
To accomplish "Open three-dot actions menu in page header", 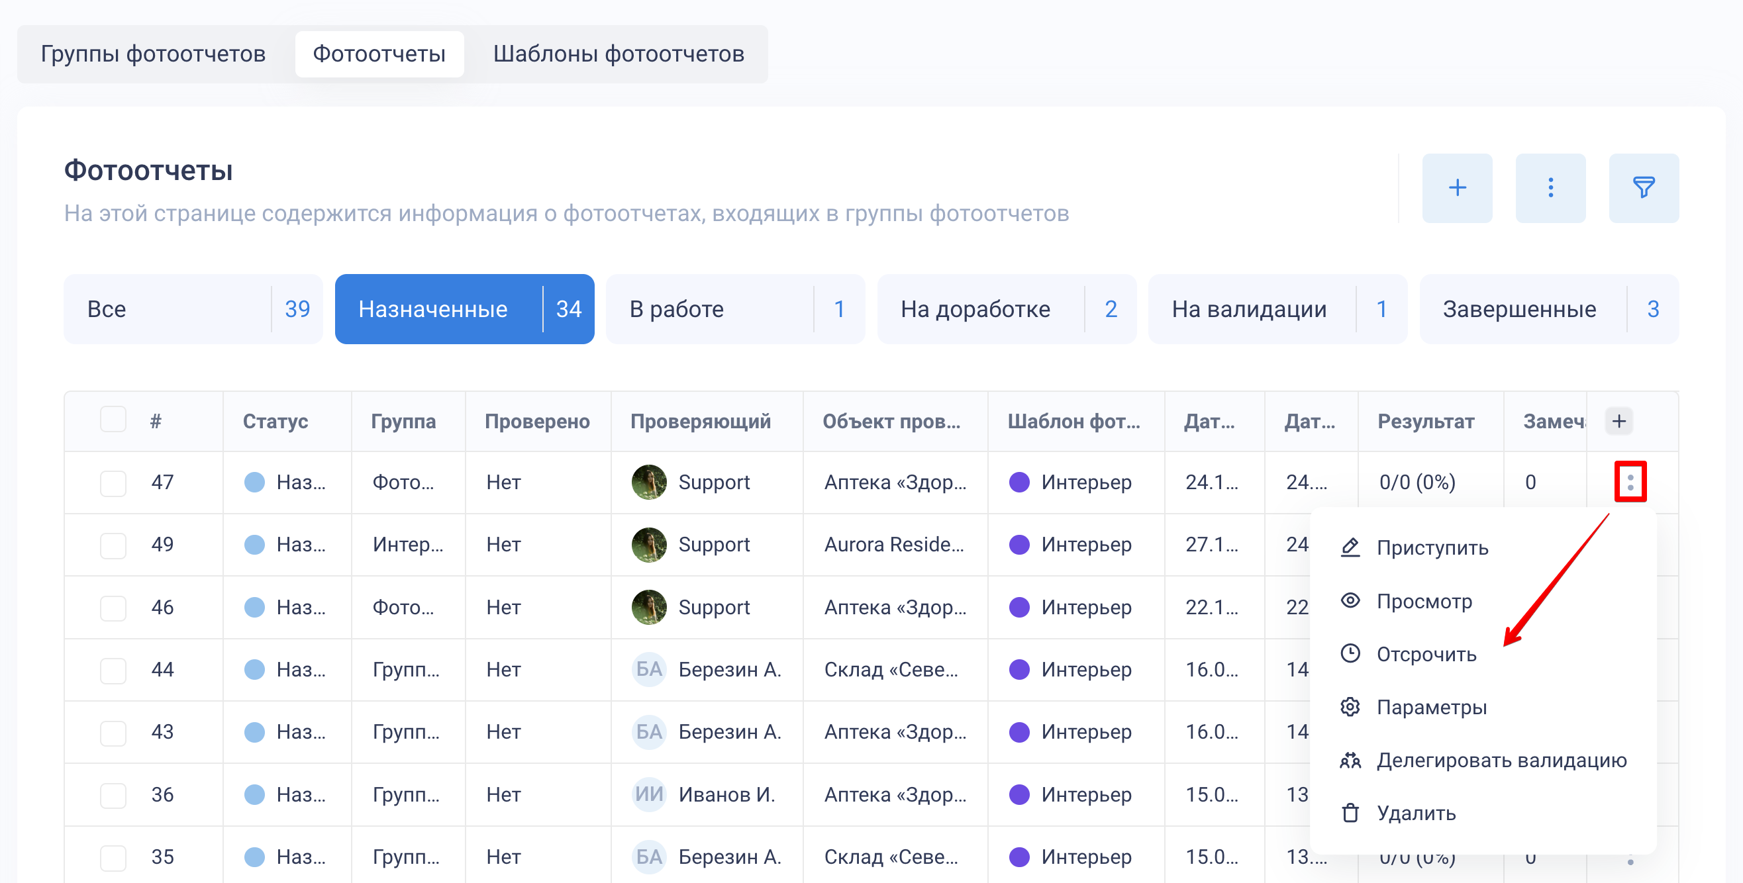I will point(1550,188).
